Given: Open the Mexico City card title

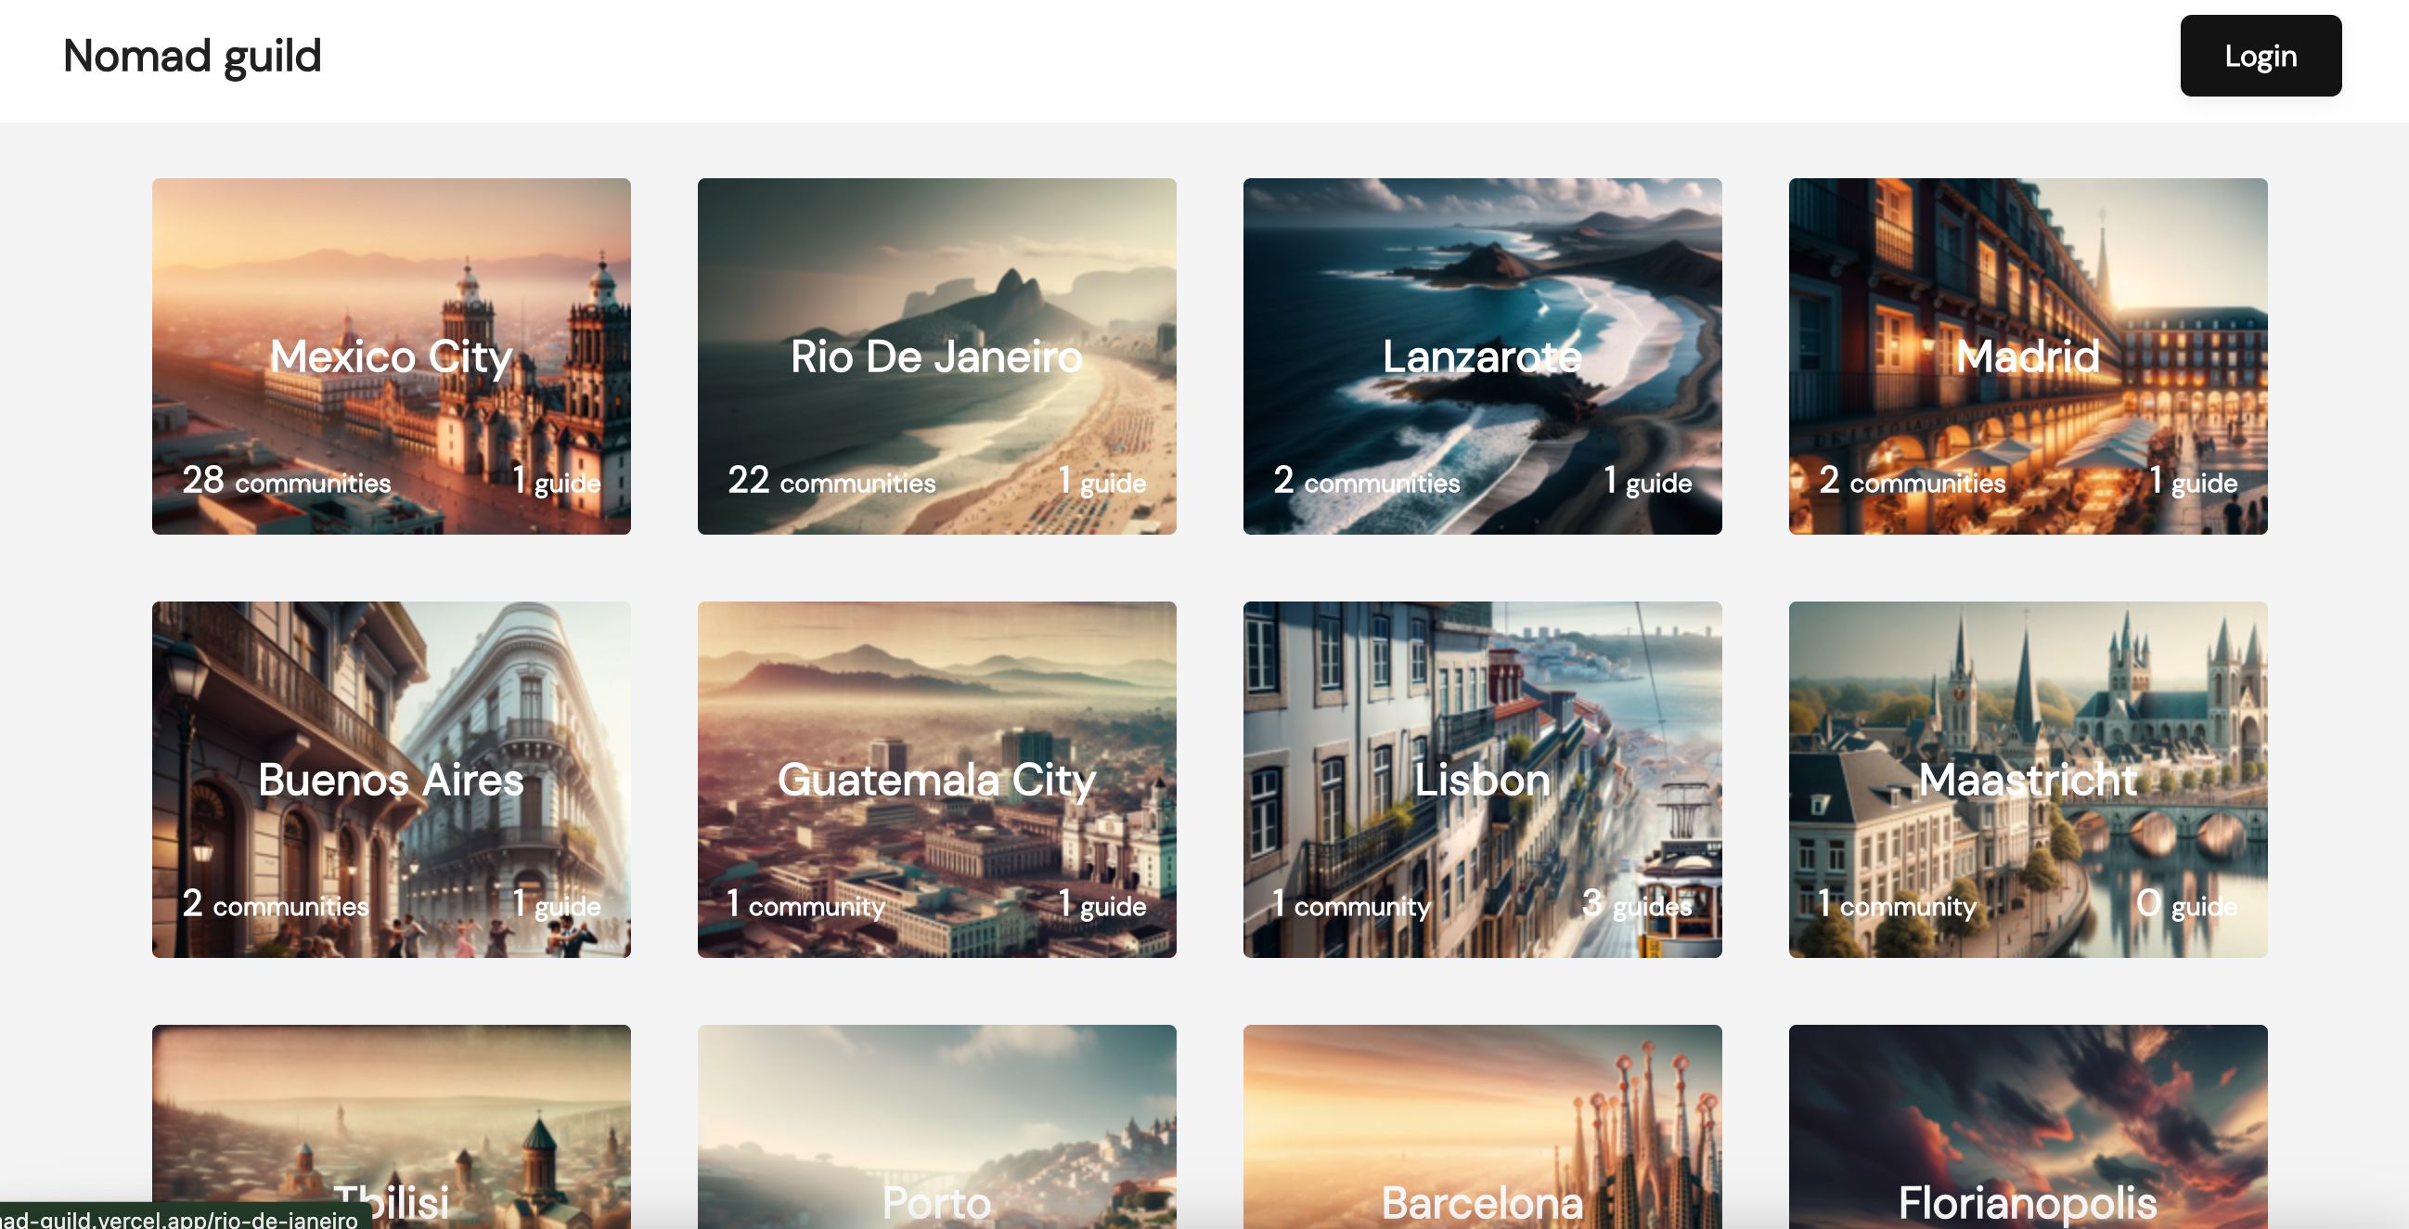Looking at the screenshot, I should [391, 356].
